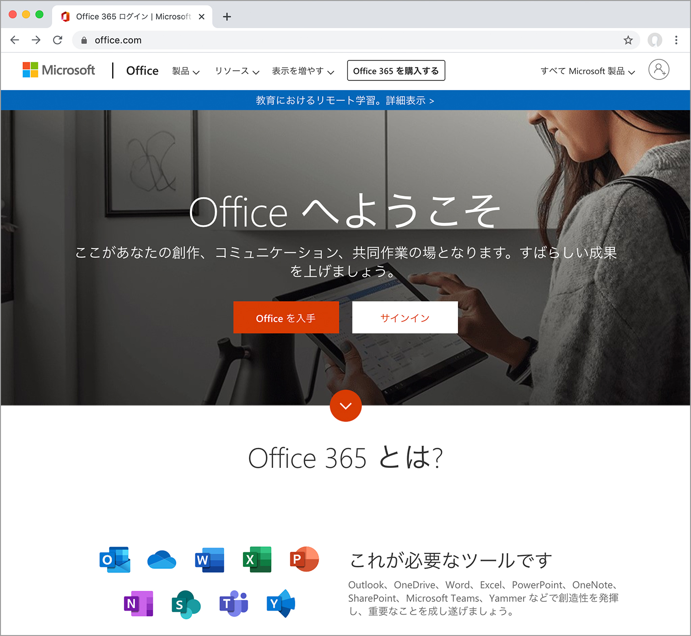Bookmark this page with the star icon

coord(628,40)
